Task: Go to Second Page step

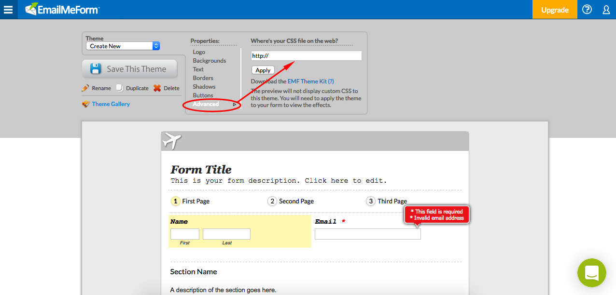Action: [x=291, y=201]
